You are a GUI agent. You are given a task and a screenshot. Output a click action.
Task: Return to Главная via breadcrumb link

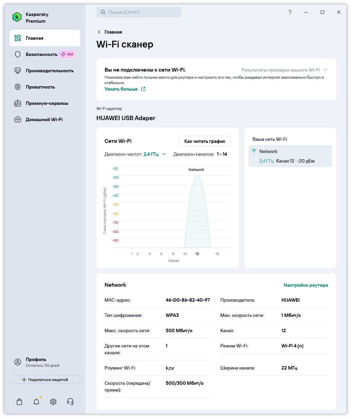[x=113, y=32]
